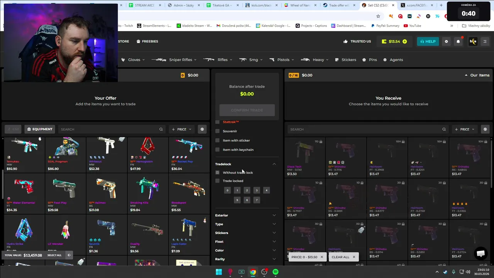The image size is (494, 278).
Task: Select trade lock day 5
Action: coord(237,200)
